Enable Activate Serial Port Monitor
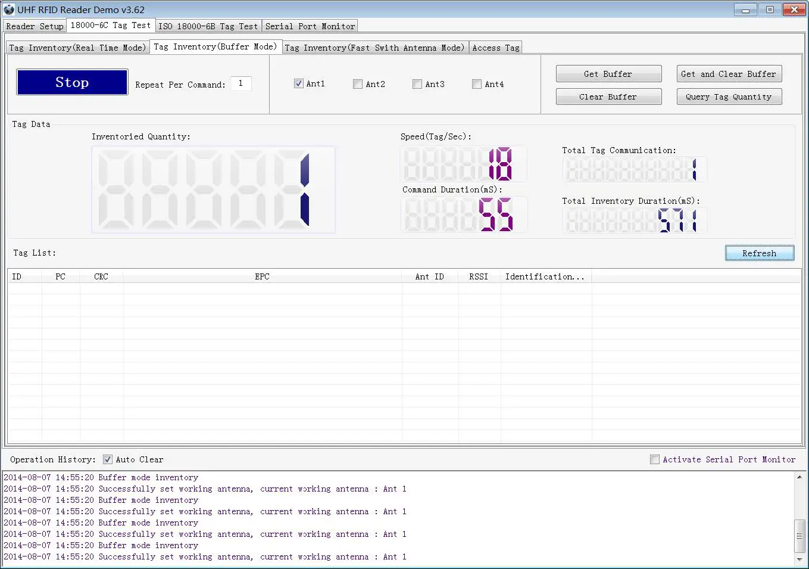The width and height of the screenshot is (809, 569). tap(655, 459)
